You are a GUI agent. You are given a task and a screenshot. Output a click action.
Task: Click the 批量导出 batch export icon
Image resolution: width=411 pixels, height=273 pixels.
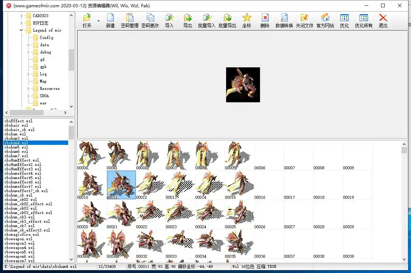tap(227, 20)
